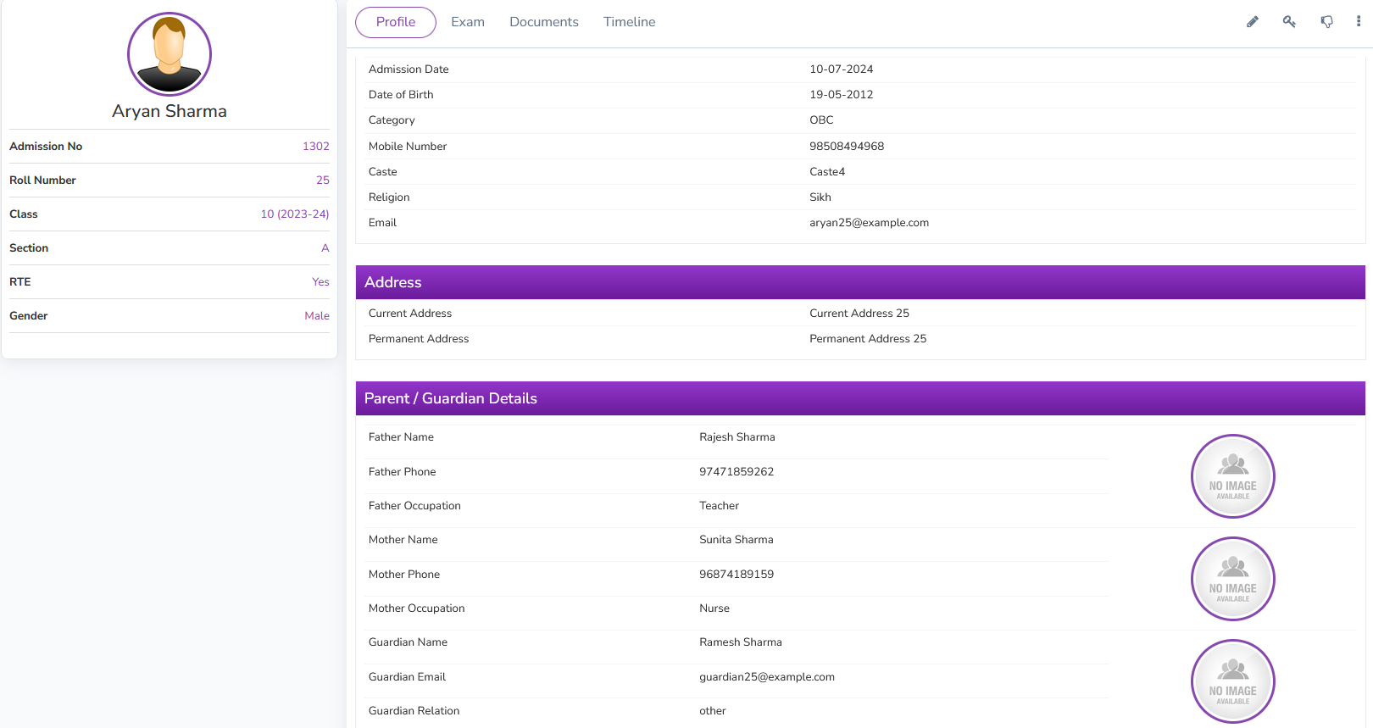Click class value 10 (2023-24)
Screen dimensions: 1373x728
pos(294,214)
